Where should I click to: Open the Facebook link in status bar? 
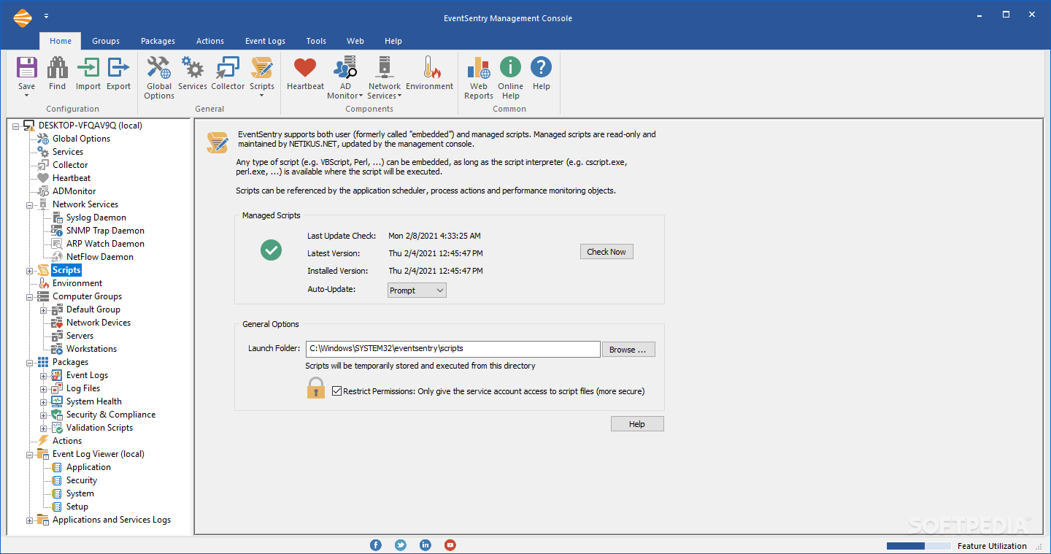click(x=376, y=545)
